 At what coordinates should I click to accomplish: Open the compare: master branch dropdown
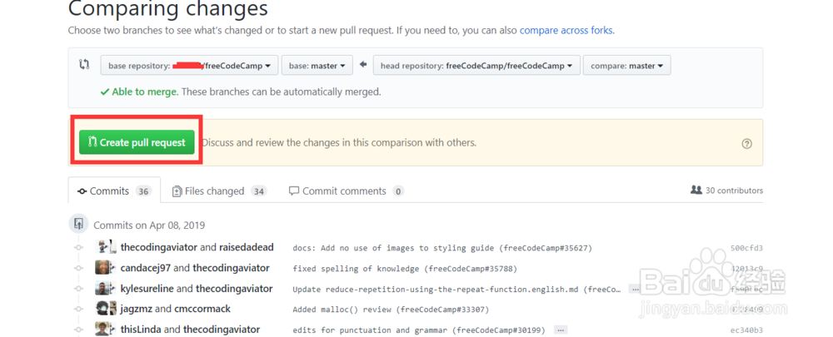[x=626, y=65]
